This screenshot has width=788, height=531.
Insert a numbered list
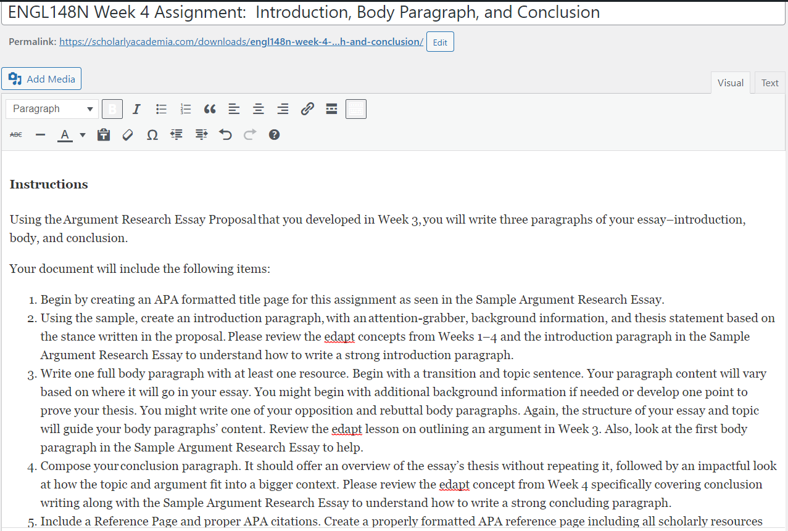point(185,109)
